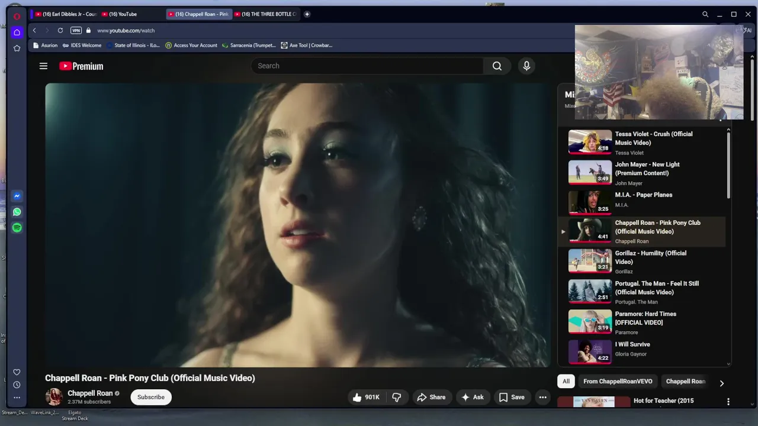Play M.I.A. - Paper Planes playlist item
758x426 pixels.
coord(643,202)
